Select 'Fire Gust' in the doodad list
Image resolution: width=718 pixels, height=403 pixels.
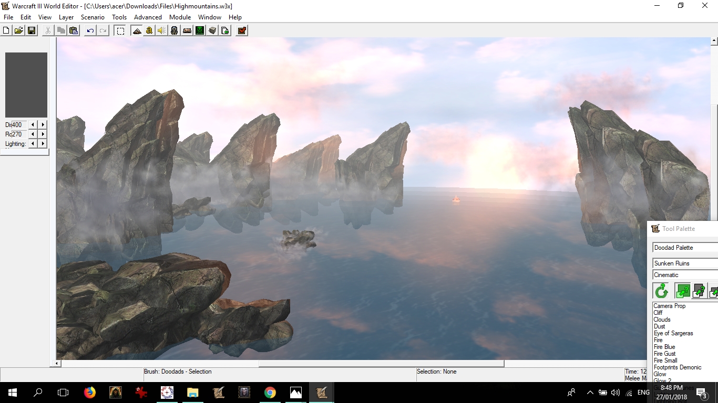point(665,354)
